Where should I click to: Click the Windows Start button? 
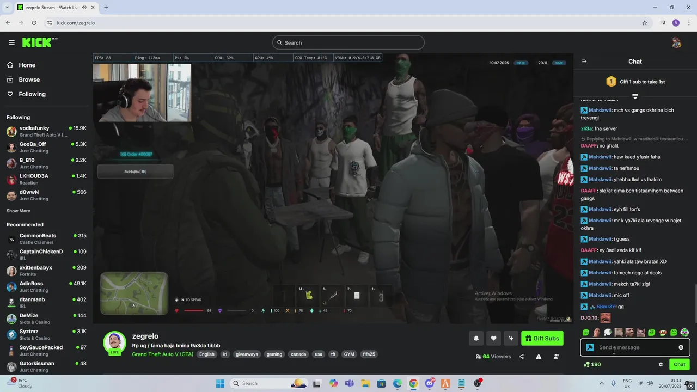(220, 383)
